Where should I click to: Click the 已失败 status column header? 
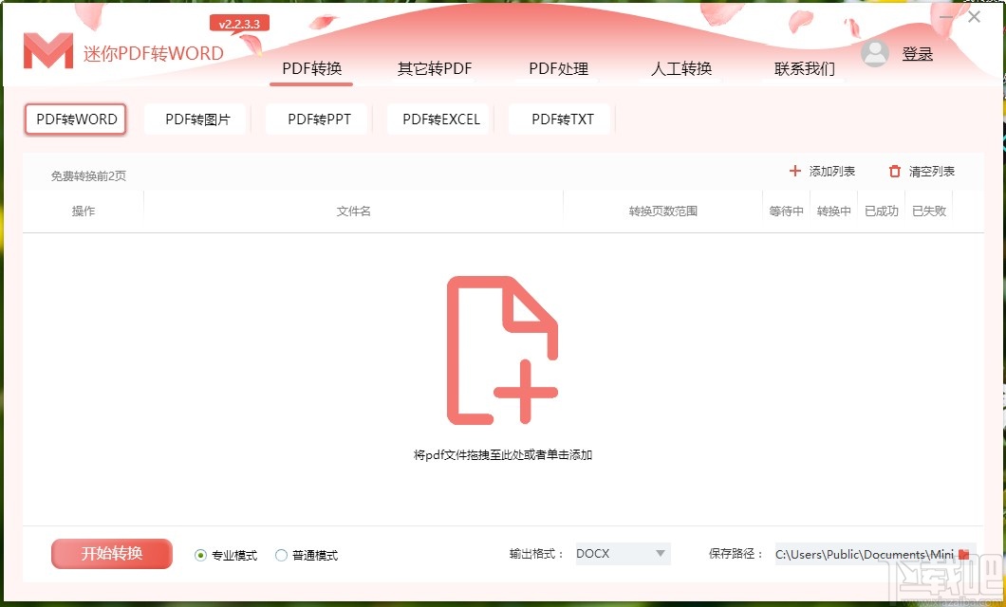929,211
